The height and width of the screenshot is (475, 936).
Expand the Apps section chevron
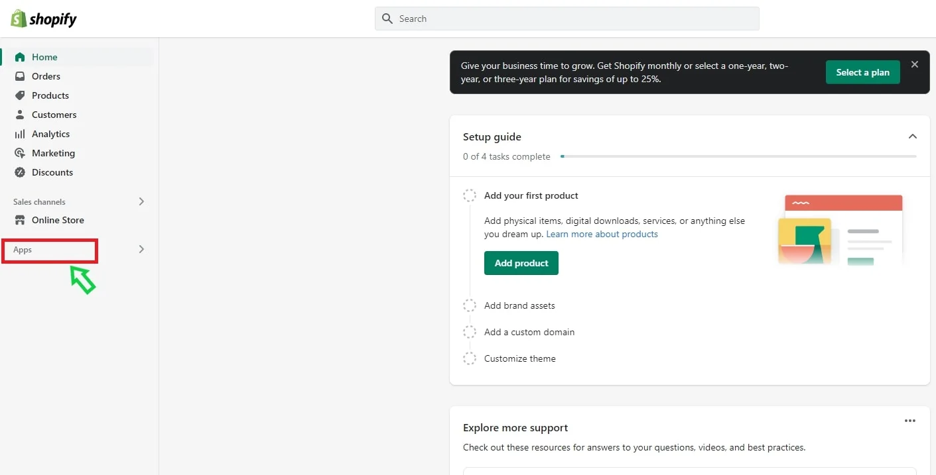coord(141,249)
